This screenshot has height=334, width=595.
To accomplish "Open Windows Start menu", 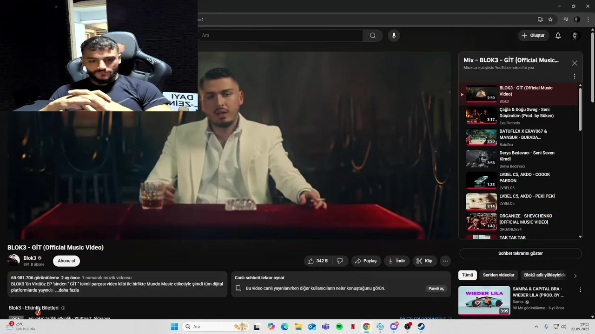I will [174, 327].
